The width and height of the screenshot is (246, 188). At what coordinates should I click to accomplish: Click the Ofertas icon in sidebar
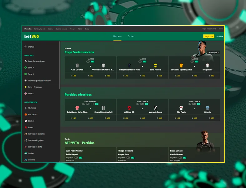pos(26,47)
